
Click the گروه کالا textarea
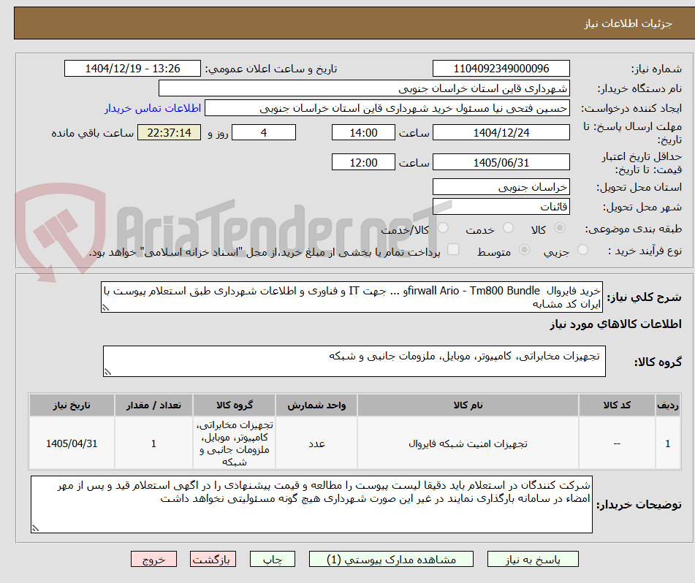tap(354, 362)
